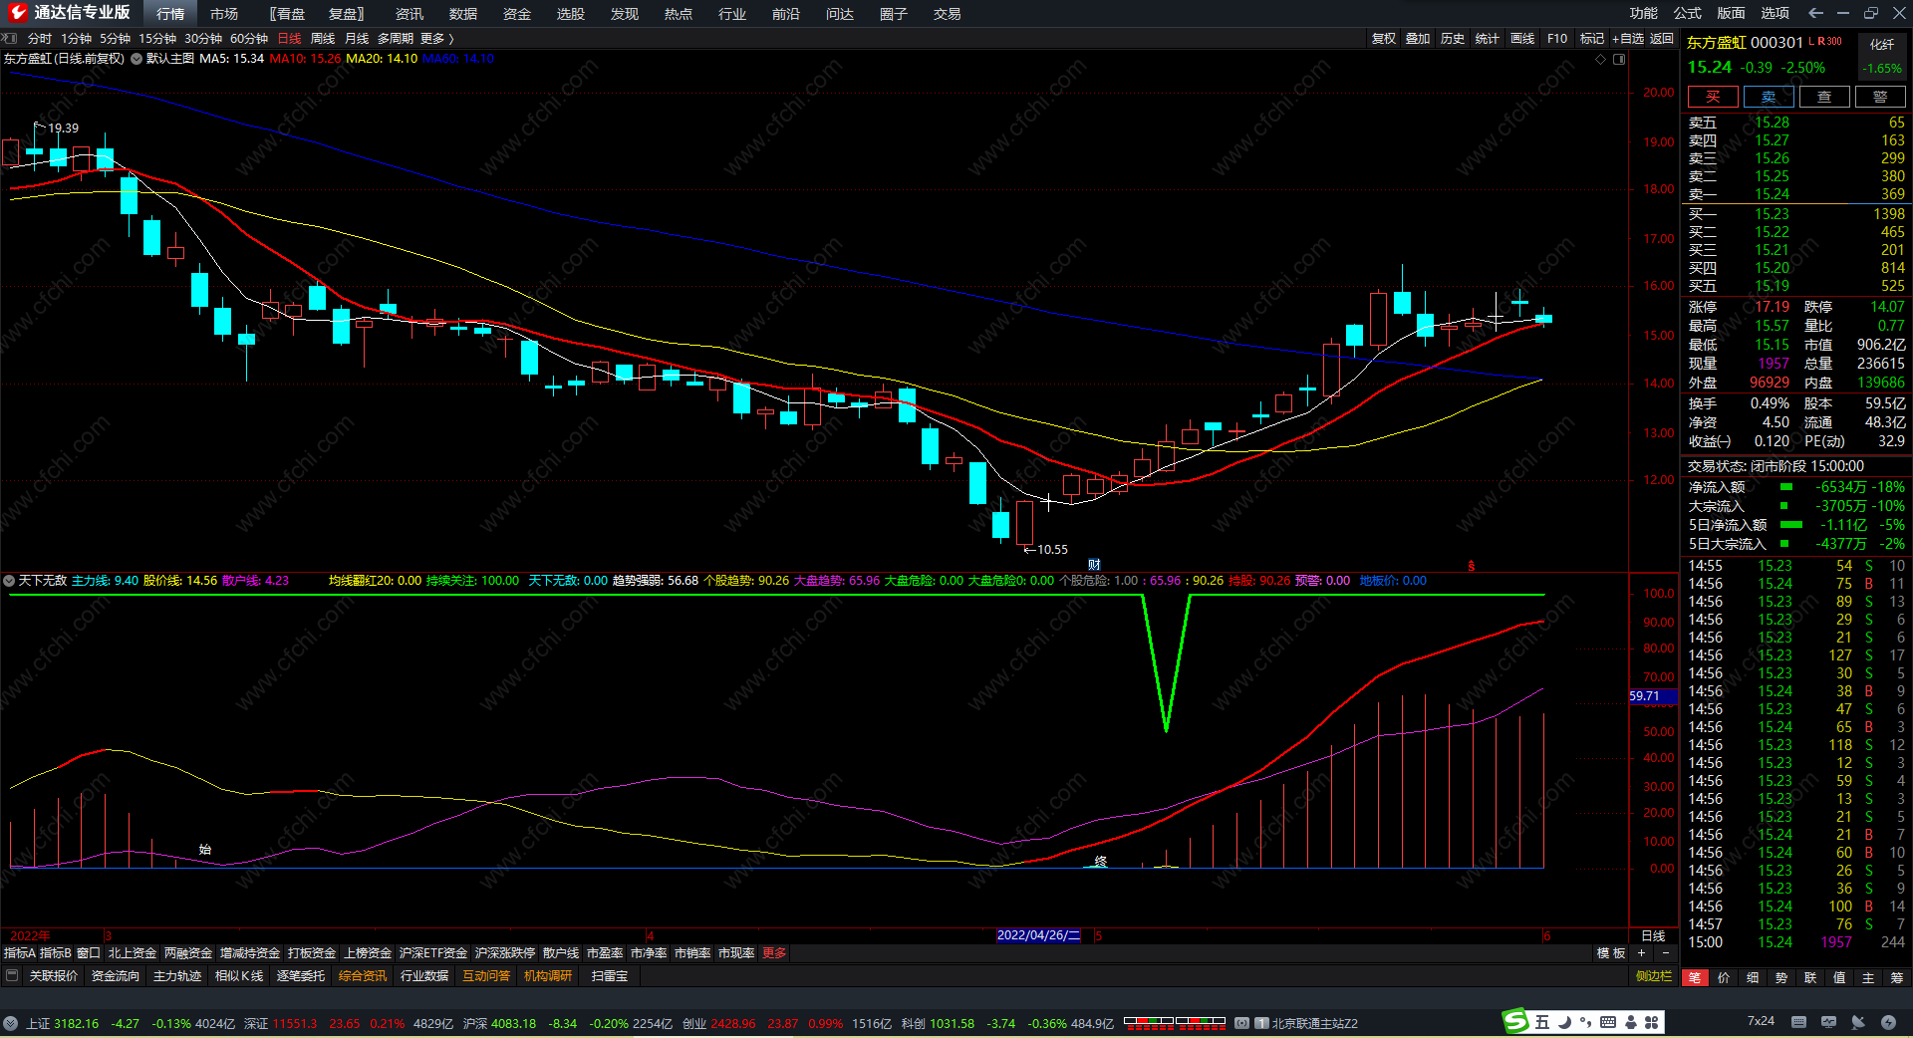Screen dimensions: 1913x1038
Task: Click the back arrow in title bar
Action: tap(1815, 13)
